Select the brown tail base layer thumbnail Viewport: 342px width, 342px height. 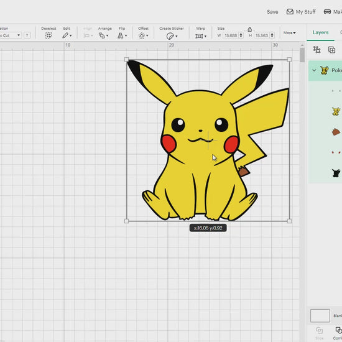pyautogui.click(x=336, y=132)
